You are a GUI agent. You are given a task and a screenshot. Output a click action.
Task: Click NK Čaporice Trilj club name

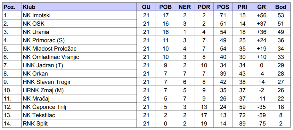pos(45,107)
